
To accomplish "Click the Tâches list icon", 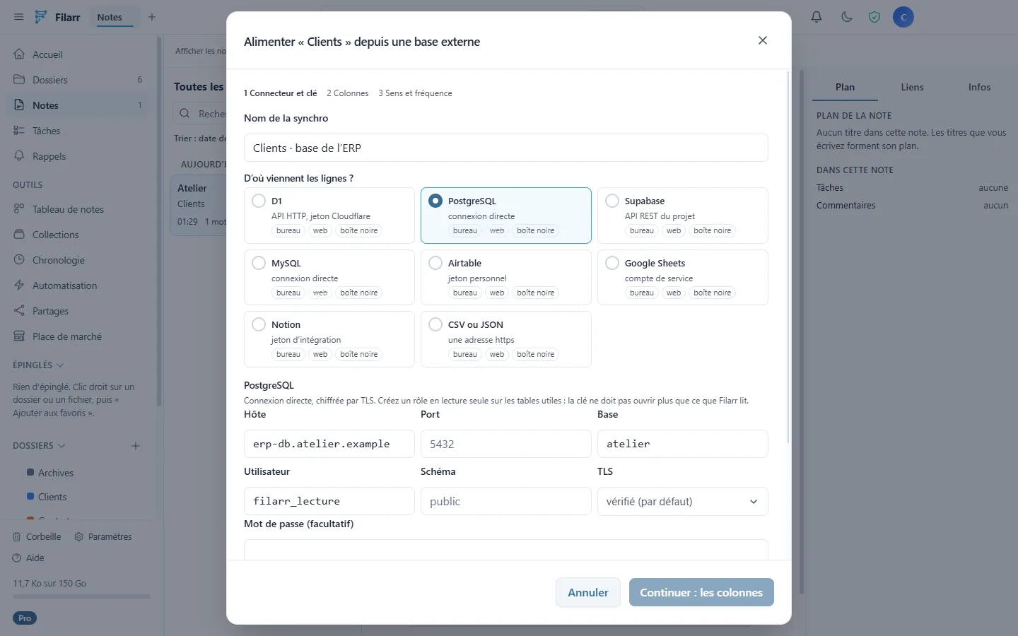I will (19, 131).
